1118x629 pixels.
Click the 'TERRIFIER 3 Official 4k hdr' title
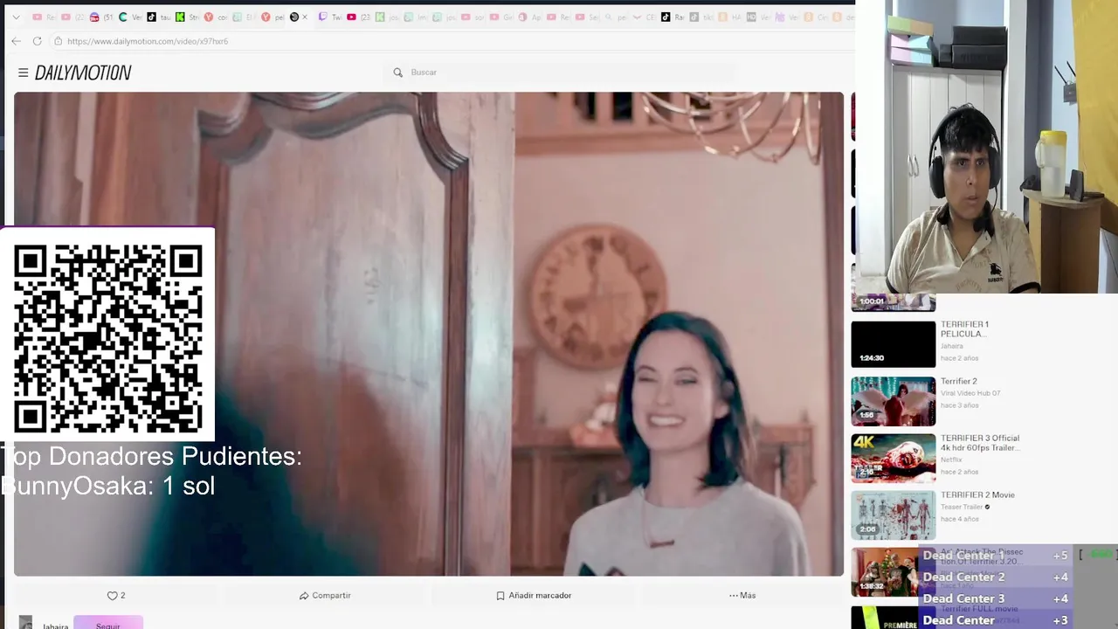point(980,443)
